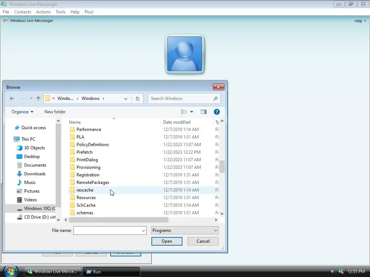Create a New folder

[55, 112]
